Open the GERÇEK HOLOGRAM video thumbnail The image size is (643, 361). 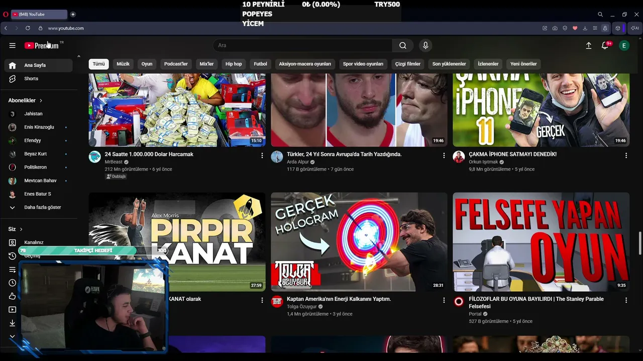[x=359, y=242]
